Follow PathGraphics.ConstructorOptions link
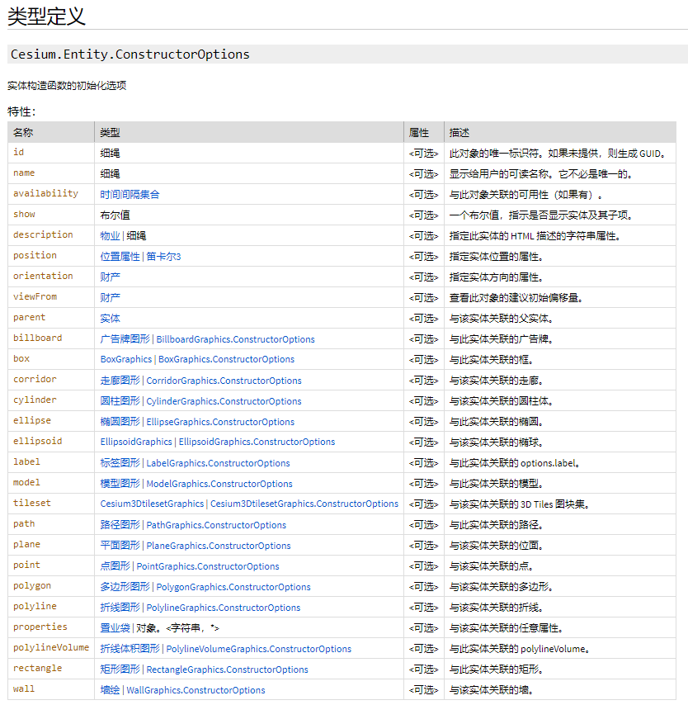Screen dimensions: 688x705 click(216, 524)
